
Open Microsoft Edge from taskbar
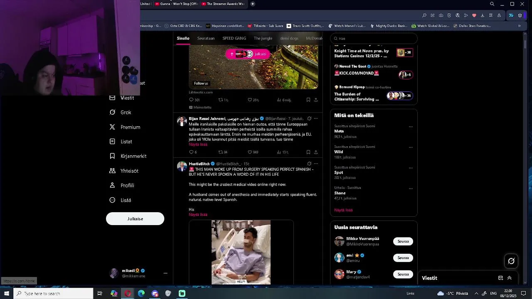coord(141,294)
